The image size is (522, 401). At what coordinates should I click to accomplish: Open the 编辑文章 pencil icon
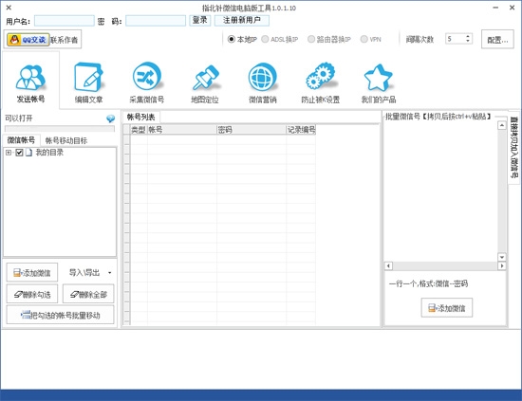click(x=88, y=78)
